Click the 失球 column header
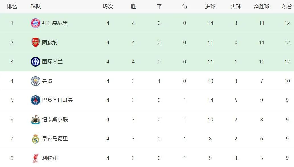 (x=236, y=7)
